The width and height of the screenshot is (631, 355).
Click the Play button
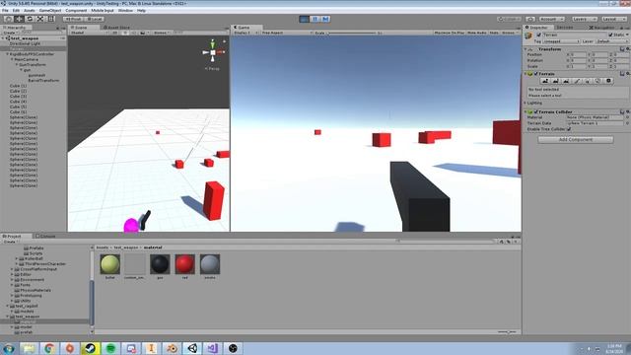click(x=305, y=19)
